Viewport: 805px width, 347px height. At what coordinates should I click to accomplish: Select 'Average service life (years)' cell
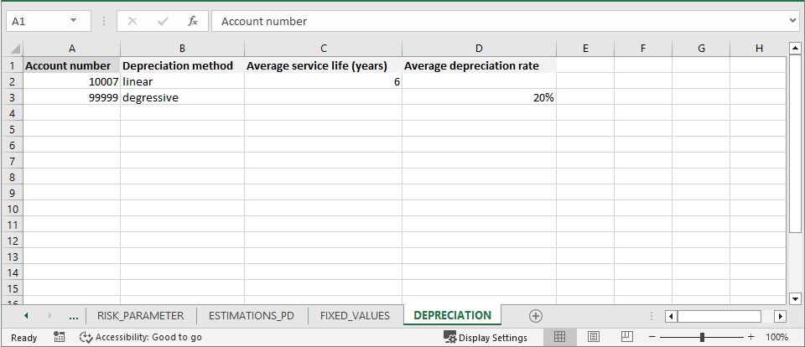(x=324, y=65)
